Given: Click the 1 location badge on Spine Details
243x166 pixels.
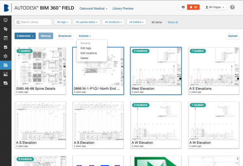Looking at the screenshot, I should pyautogui.click(x=24, y=51).
